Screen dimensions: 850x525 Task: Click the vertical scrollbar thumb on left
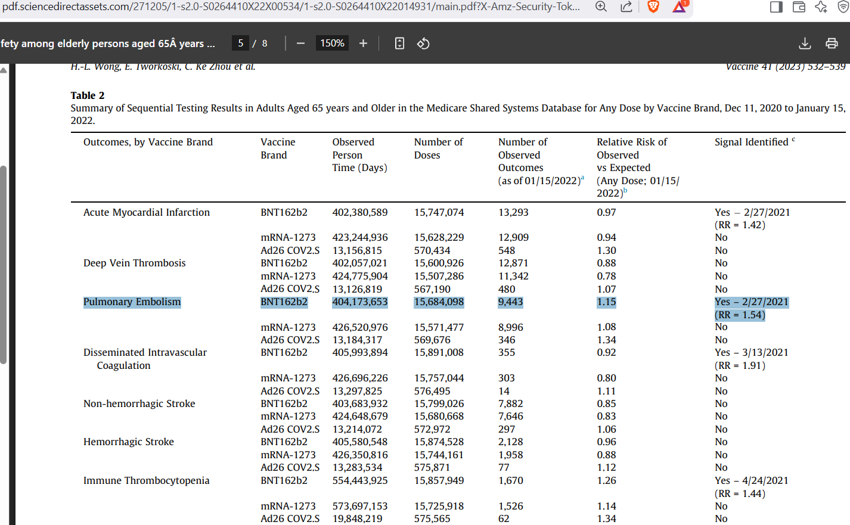(x=3, y=265)
